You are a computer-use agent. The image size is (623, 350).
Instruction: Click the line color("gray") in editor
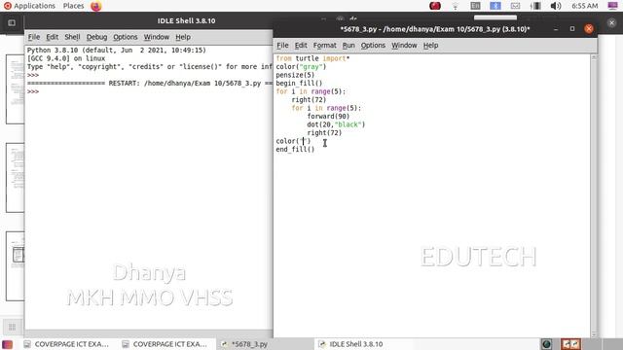[301, 67]
